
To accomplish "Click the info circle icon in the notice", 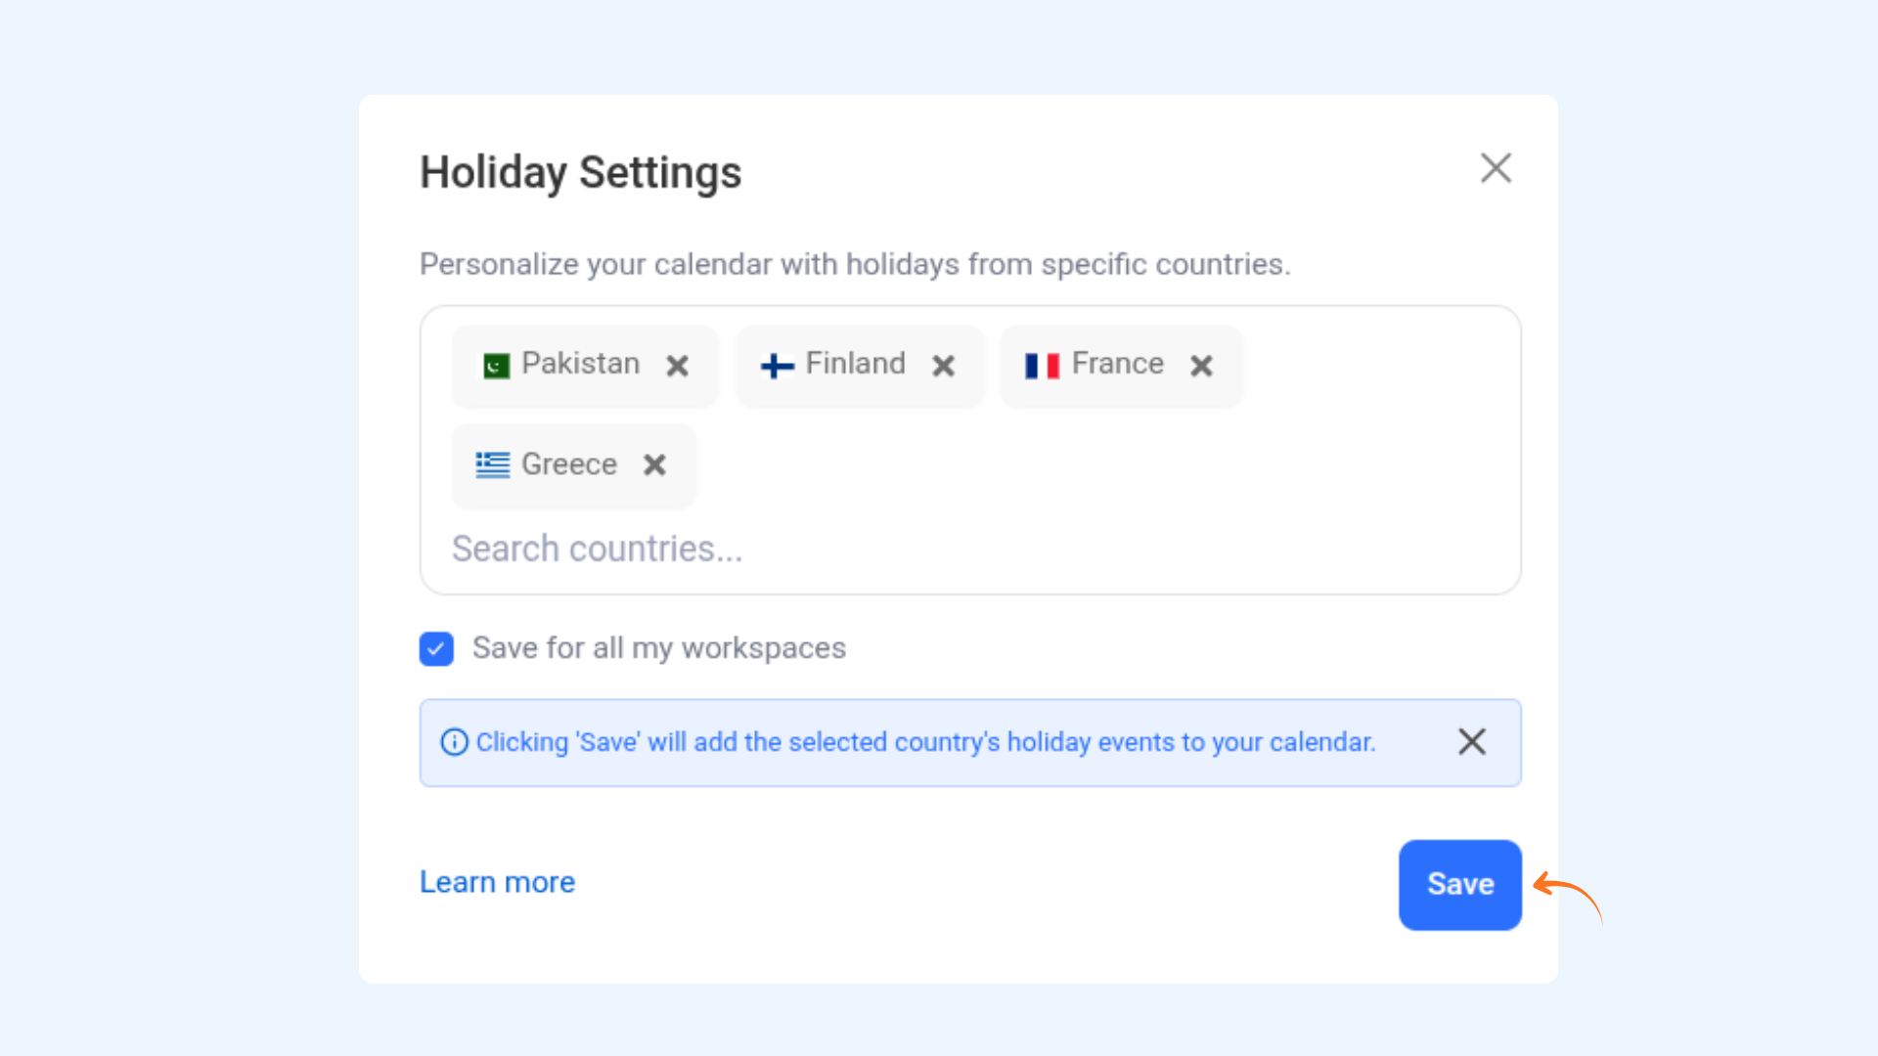I will pyautogui.click(x=454, y=742).
